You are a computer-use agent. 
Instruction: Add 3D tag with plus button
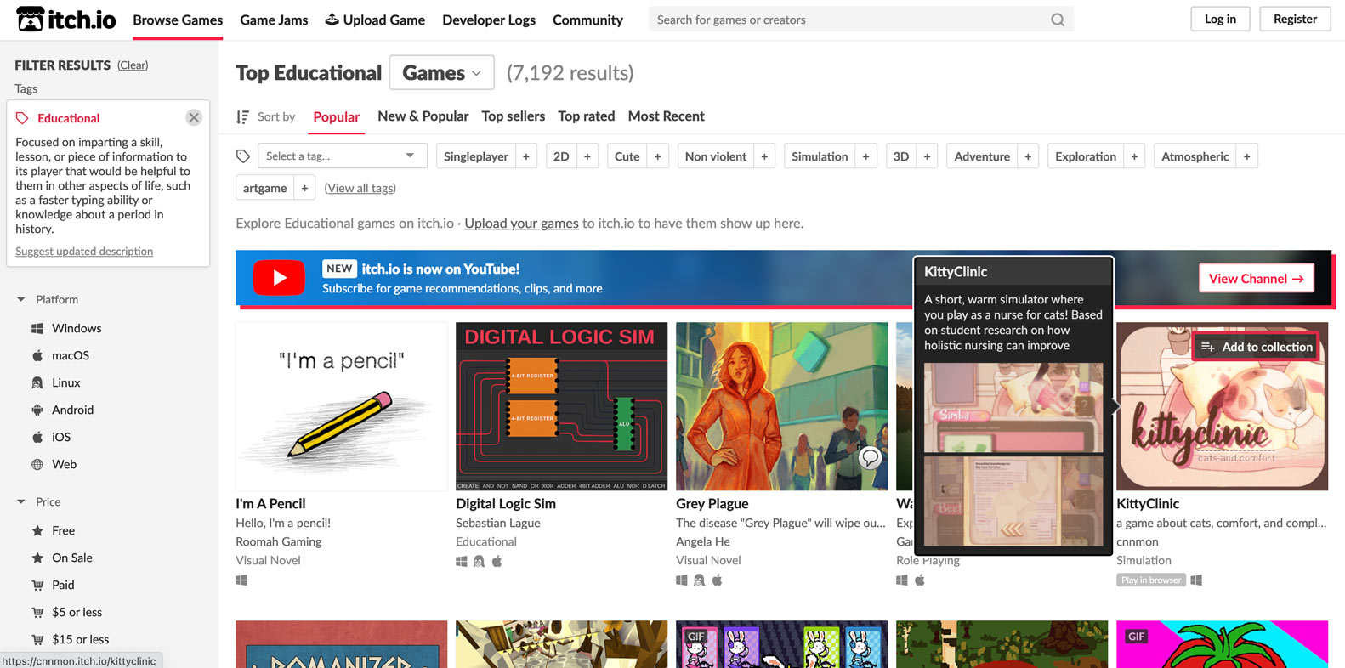tap(928, 156)
